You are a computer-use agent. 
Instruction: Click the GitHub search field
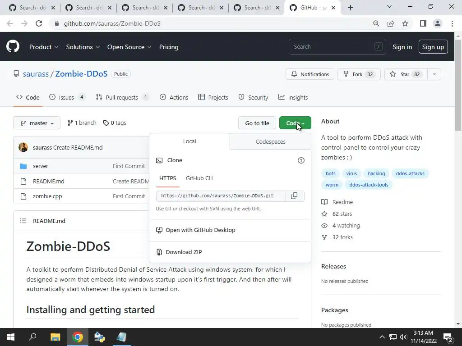(x=337, y=47)
